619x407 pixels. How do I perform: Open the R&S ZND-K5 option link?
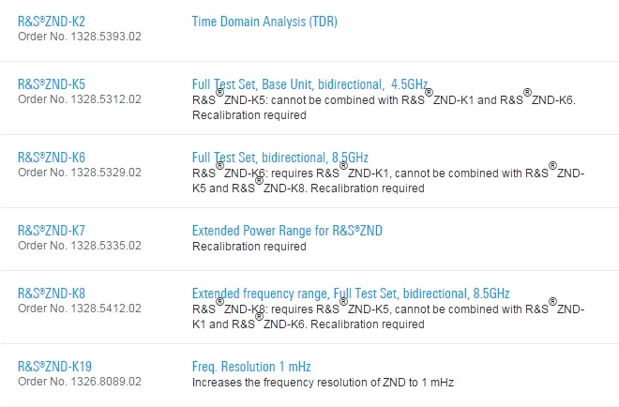tap(51, 84)
